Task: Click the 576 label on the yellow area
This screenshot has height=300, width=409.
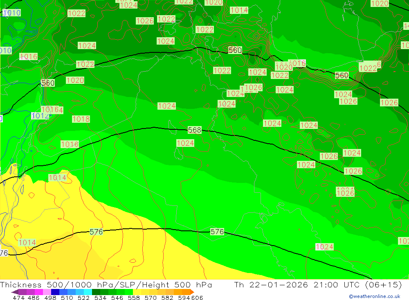Action: coord(96,232)
